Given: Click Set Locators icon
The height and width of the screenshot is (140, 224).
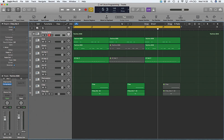Looking at the screenshot, I should pyautogui.click(x=198, y=17).
